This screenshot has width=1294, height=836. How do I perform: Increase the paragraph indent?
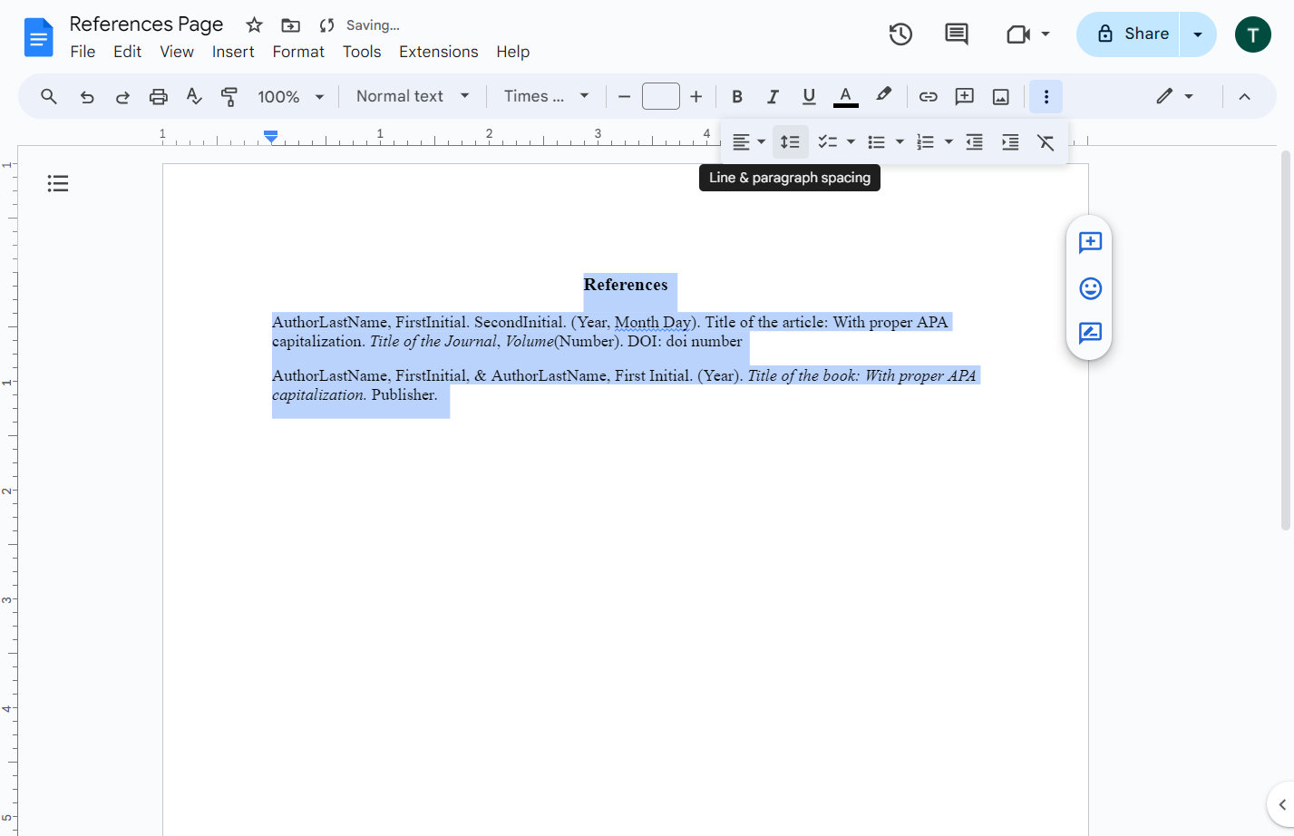[x=1010, y=142]
